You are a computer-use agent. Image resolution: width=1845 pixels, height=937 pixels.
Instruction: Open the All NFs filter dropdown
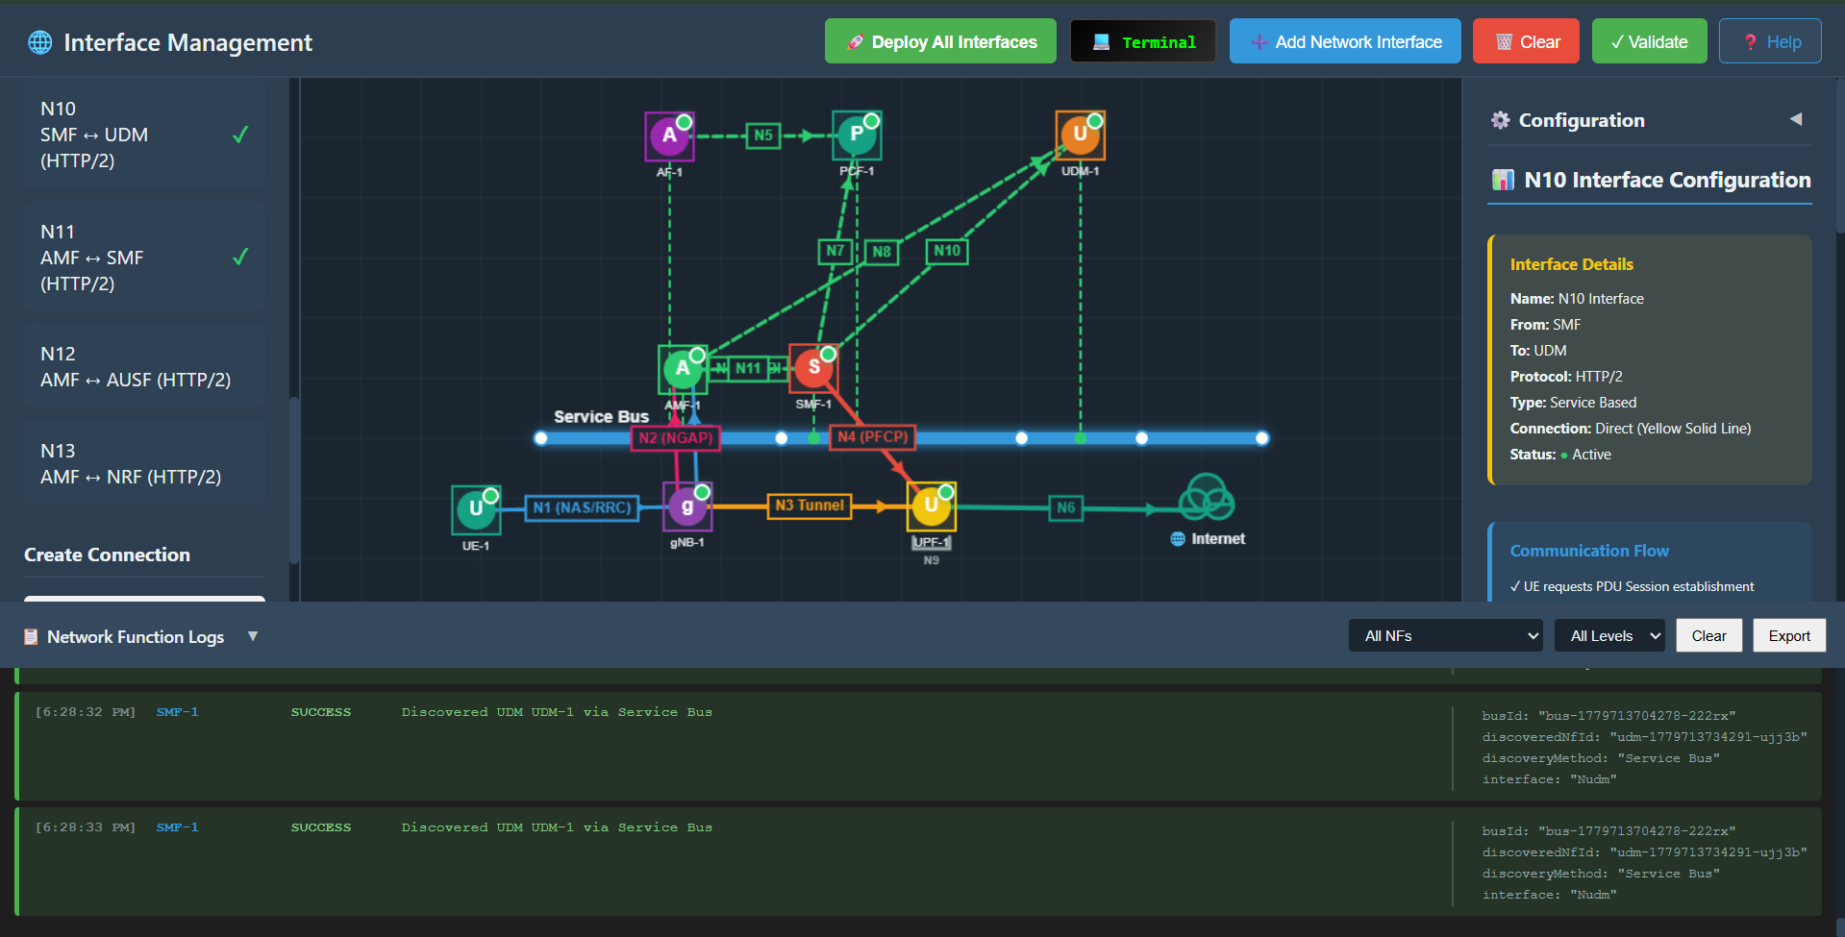point(1446,635)
